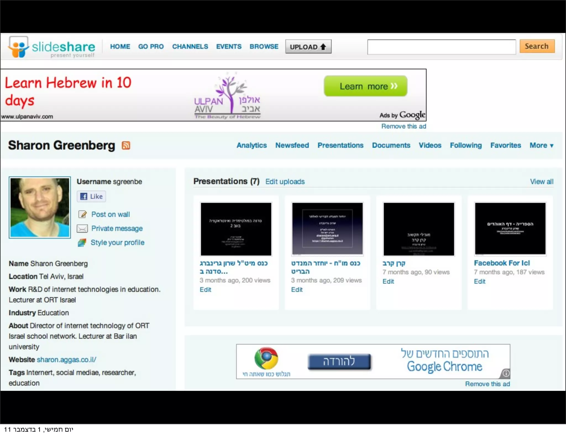Click the View all presentations link
Screen dimensions: 566x435
coord(541,182)
